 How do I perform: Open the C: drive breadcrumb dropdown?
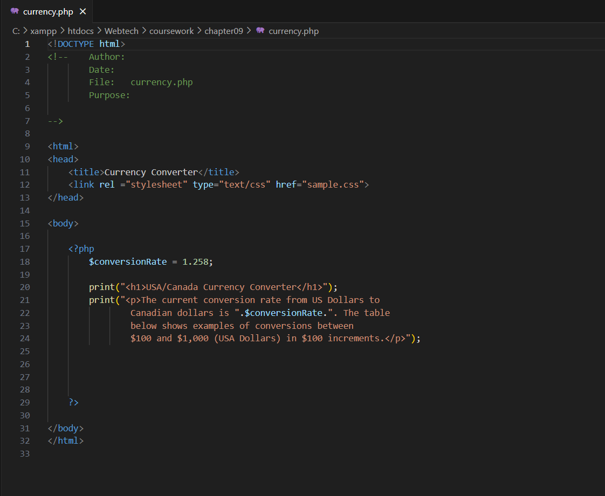(16, 31)
